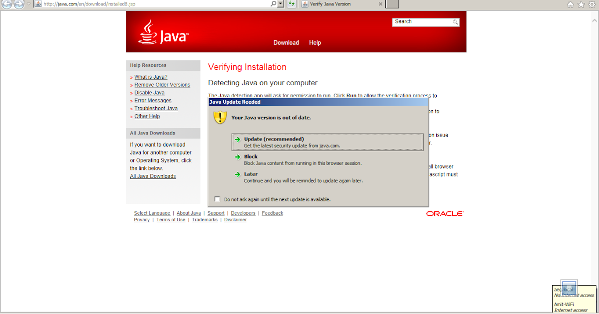The width and height of the screenshot is (599, 314).
Task: Open the Trademarks footer link
Action: pyautogui.click(x=205, y=220)
